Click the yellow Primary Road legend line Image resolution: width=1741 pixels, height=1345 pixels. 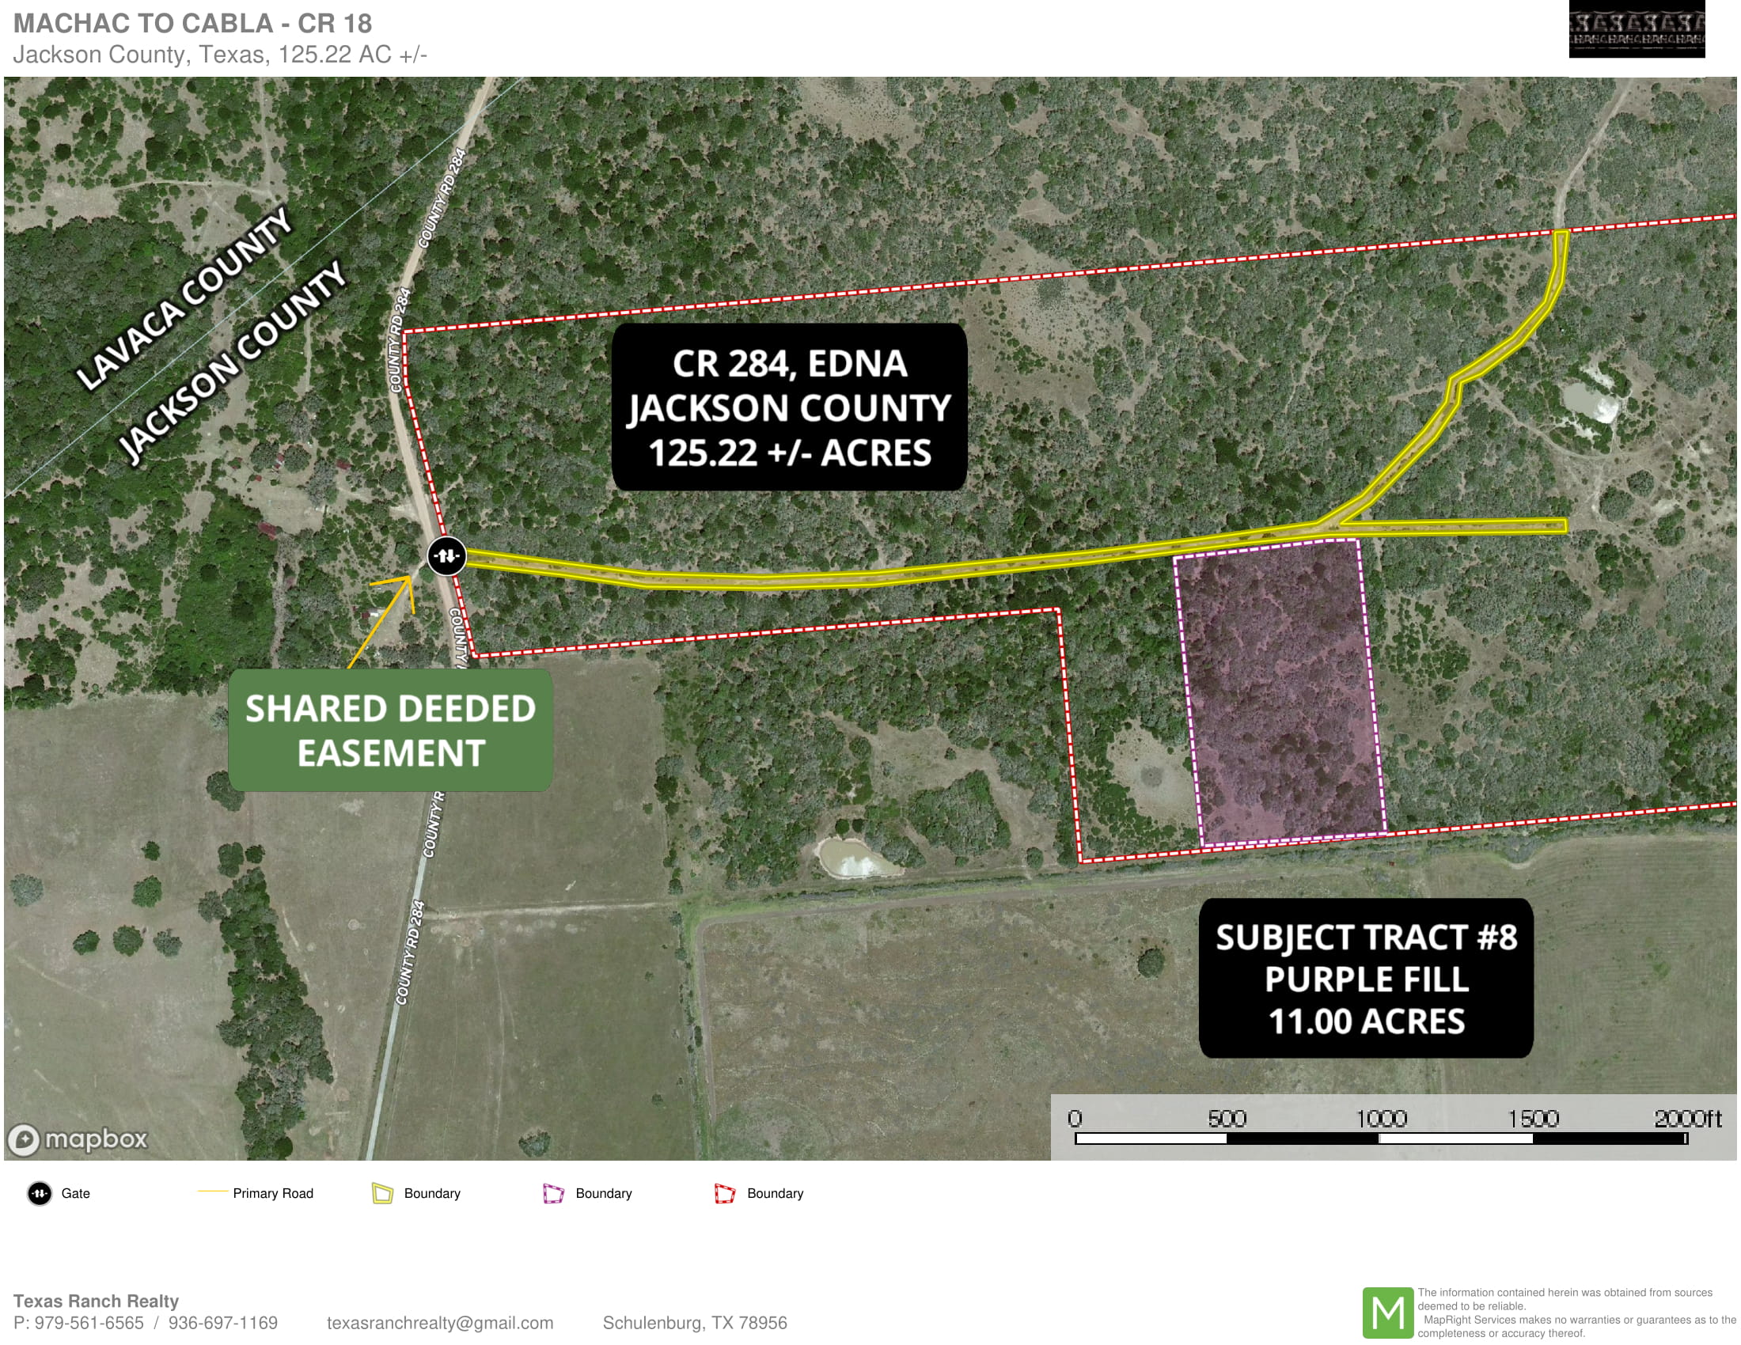[213, 1192]
